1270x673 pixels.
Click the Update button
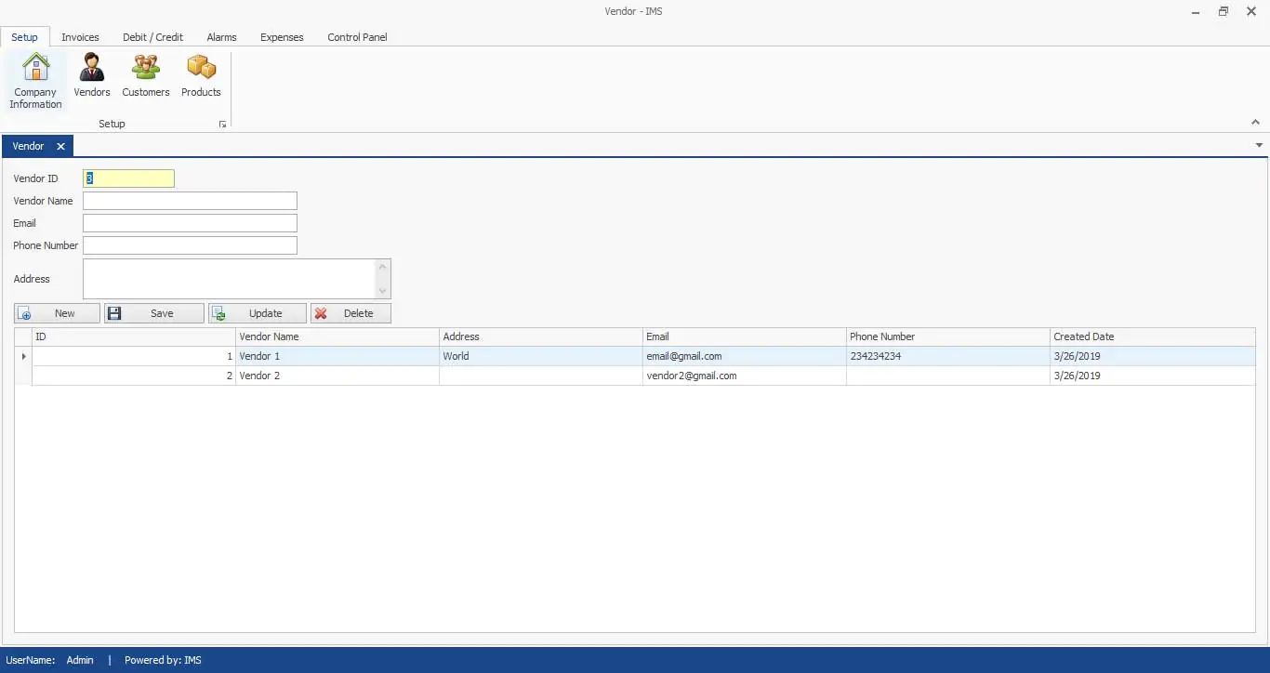coord(257,313)
